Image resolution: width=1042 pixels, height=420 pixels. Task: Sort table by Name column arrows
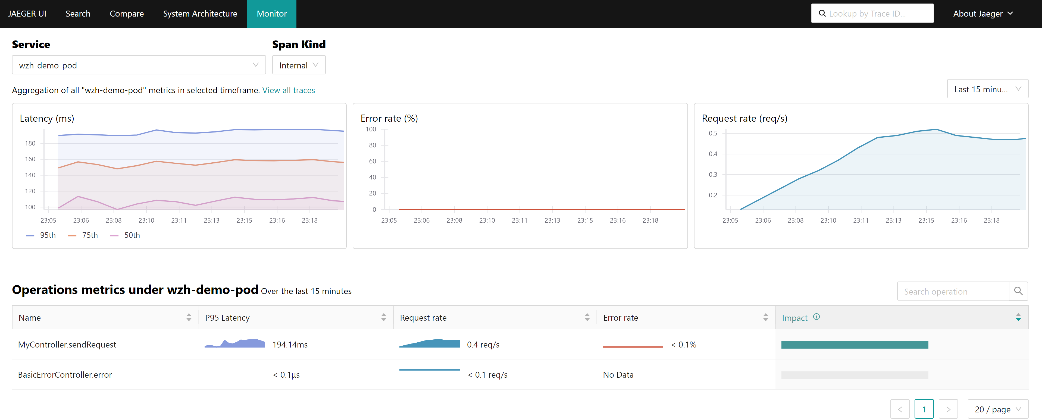tap(189, 317)
